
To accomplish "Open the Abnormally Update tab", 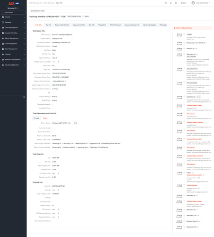I will tap(150, 25).
